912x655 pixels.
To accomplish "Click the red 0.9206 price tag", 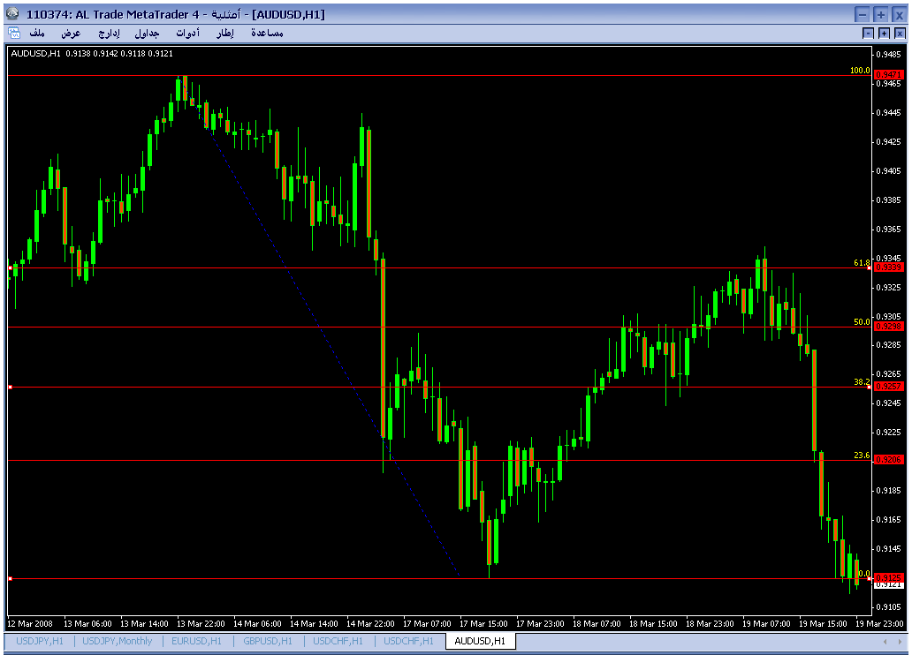I will 889,459.
